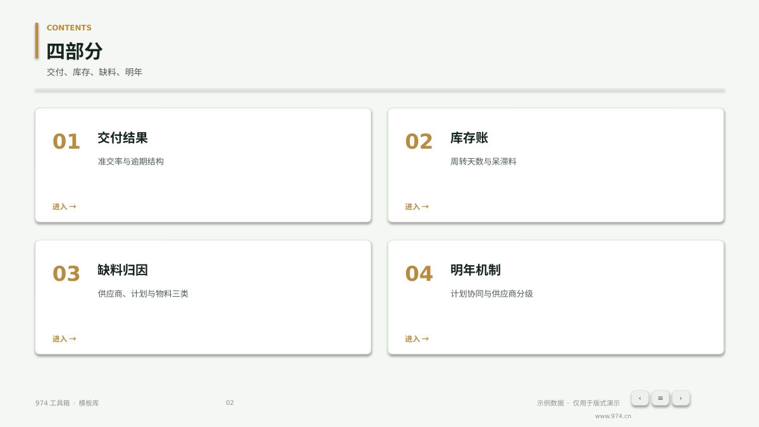Click the footer note 示例数据 · 仅用于版式演示
Screen dimensions: 759x427
click(x=578, y=403)
